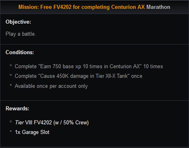Click the italic word Tier in rewards
Viewport: 189px width, 148px height.
click(19, 122)
